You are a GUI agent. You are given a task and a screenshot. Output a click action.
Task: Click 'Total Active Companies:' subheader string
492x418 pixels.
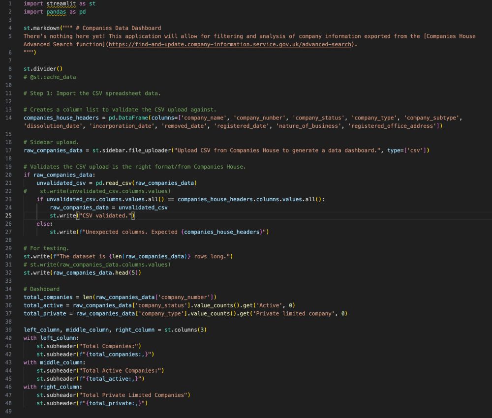click(120, 371)
